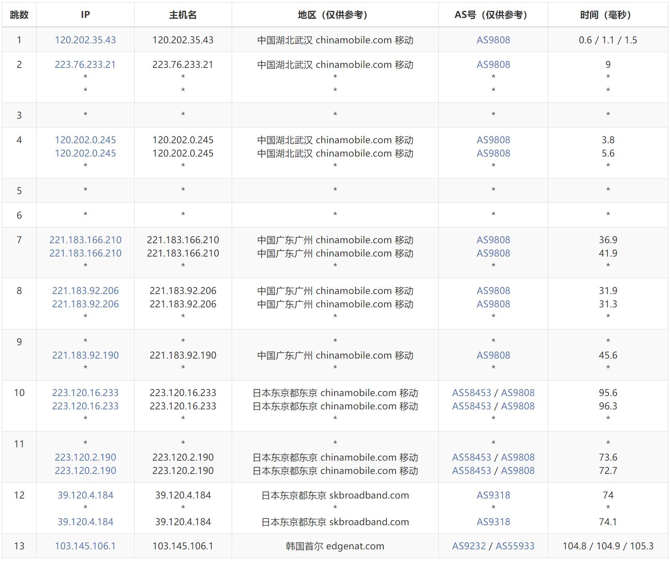Viewport: 670px width, 561px height.
Task: Open the AS9808 link in hop 9 row
Action: [x=493, y=355]
